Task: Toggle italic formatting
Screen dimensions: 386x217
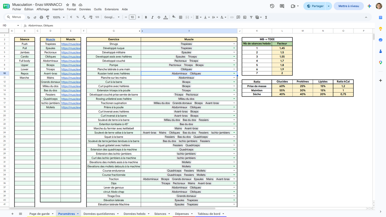Action: click(x=152, y=17)
